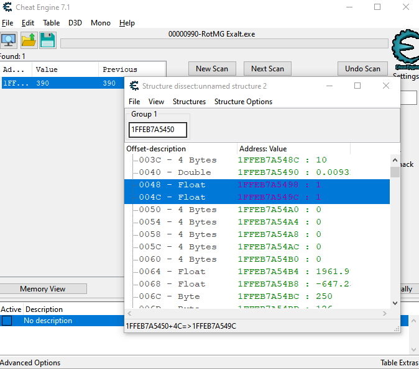Click the Group 1 address input field
This screenshot has height=369, width=419.
tap(157, 130)
